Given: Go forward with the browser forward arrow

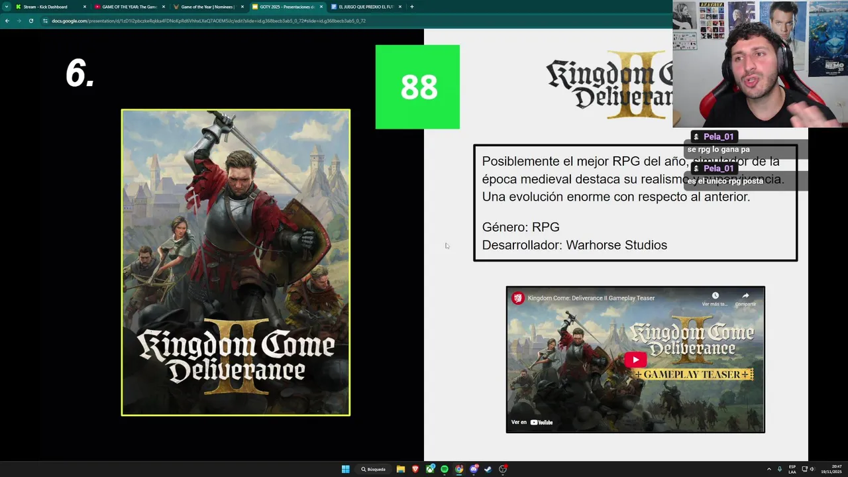Looking at the screenshot, I should [19, 21].
